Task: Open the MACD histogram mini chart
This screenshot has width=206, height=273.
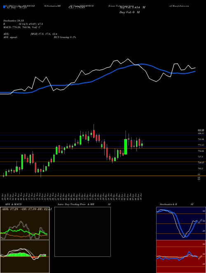Action: (25, 256)
